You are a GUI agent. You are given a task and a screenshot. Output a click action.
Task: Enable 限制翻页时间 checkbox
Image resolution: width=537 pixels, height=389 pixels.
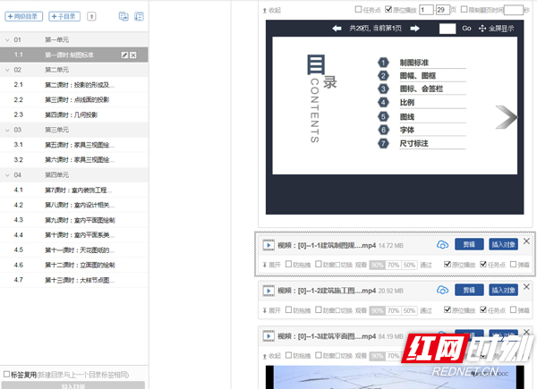(x=464, y=9)
